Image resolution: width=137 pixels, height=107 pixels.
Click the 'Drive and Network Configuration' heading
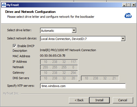(30, 12)
